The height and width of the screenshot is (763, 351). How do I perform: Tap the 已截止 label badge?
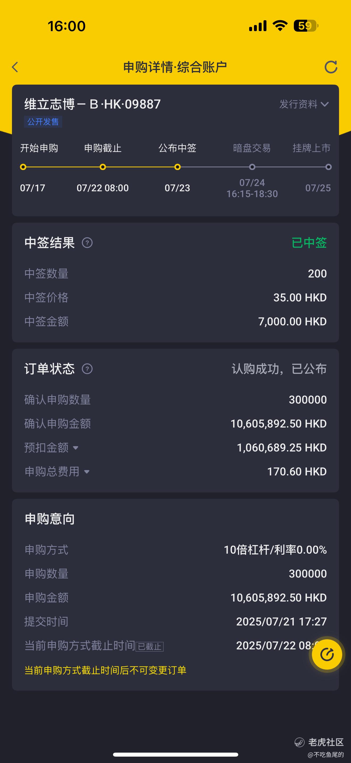[150, 646]
